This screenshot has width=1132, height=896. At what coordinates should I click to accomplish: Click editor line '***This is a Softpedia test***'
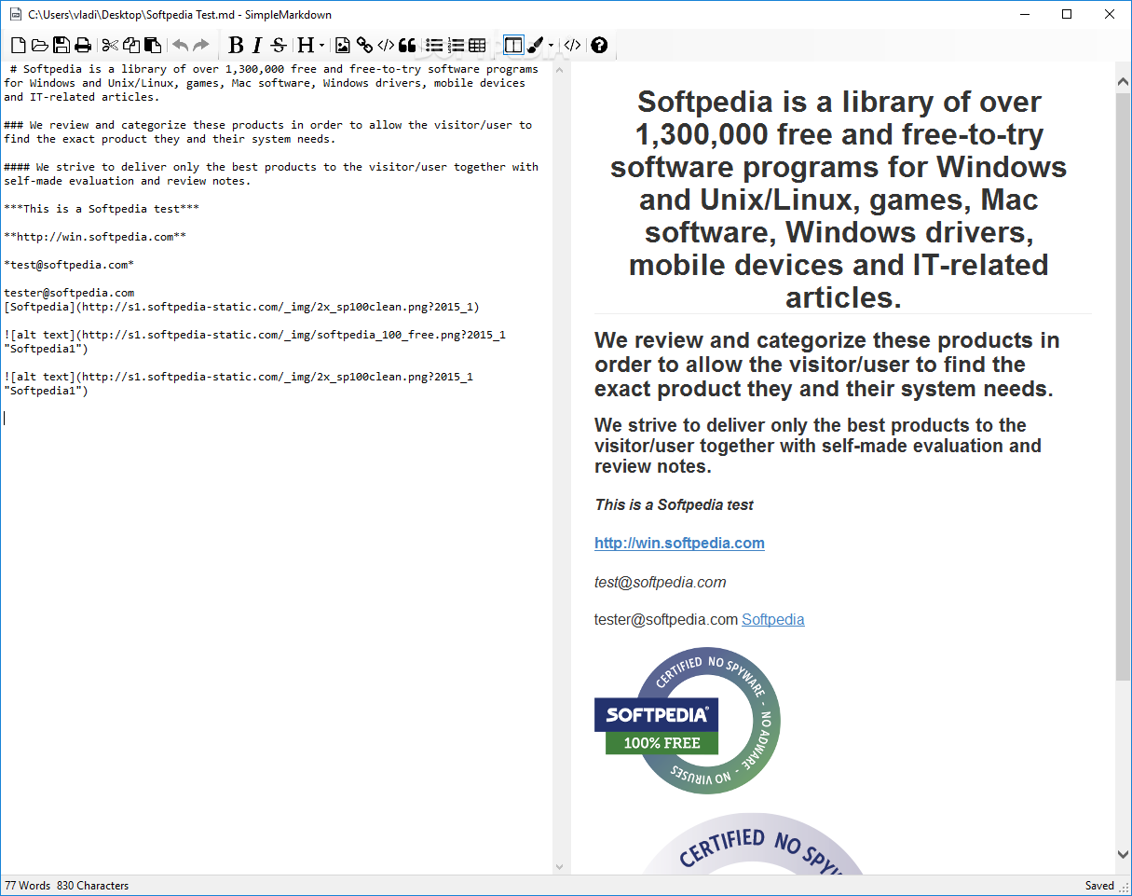click(102, 209)
